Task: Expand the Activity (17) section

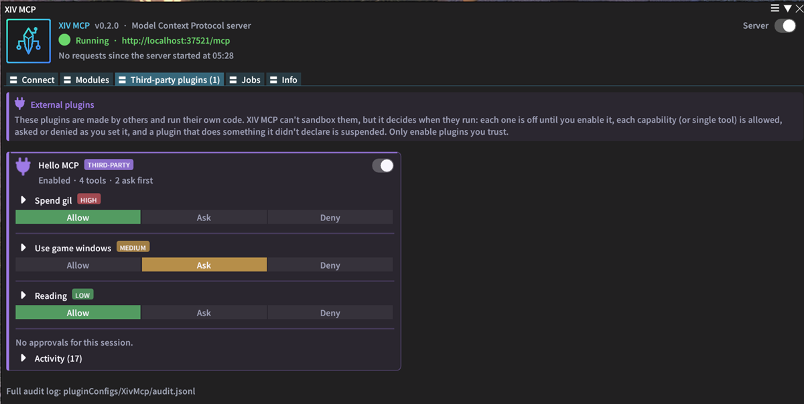Action: pyautogui.click(x=23, y=358)
